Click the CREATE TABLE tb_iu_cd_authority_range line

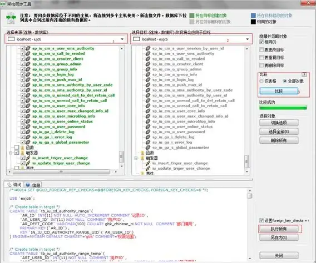tap(51, 211)
